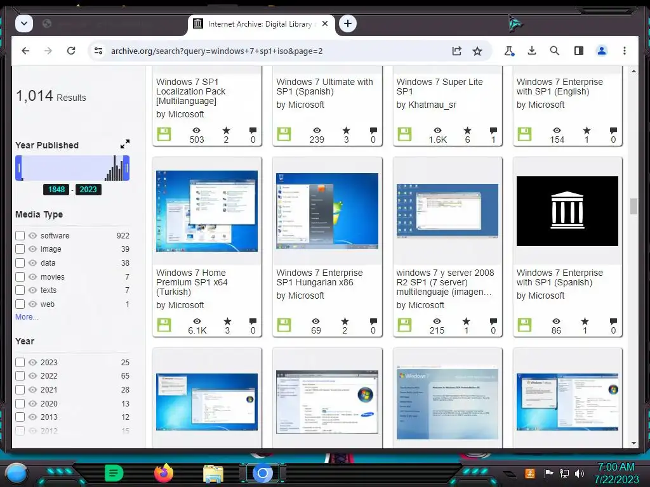The image size is (650, 487).
Task: Open Chrome Labs flask icon
Action: [x=509, y=51]
